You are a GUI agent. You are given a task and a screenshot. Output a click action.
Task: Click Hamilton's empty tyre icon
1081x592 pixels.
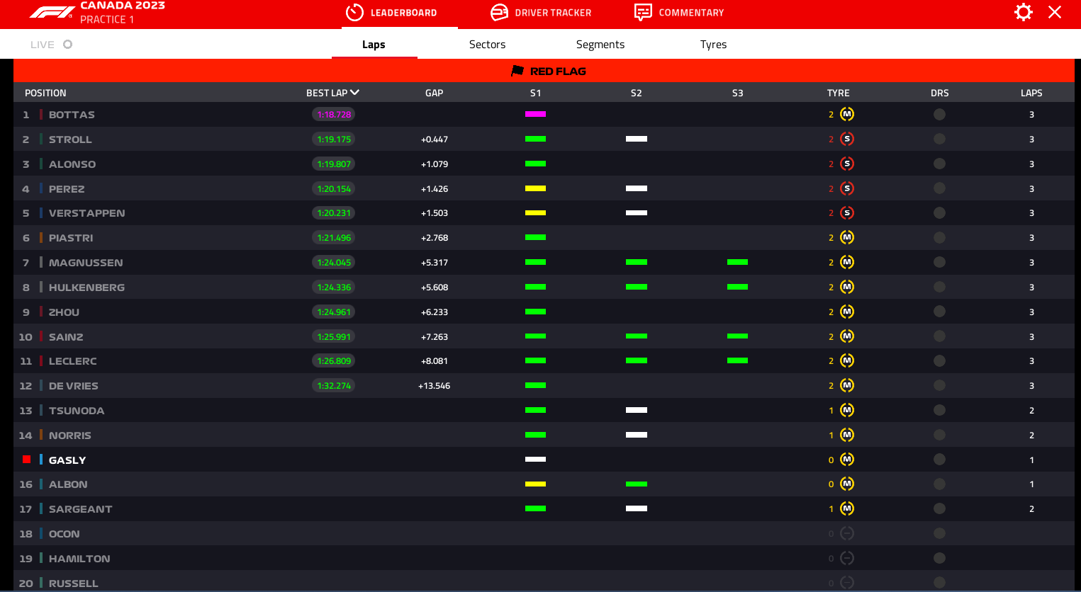point(847,558)
